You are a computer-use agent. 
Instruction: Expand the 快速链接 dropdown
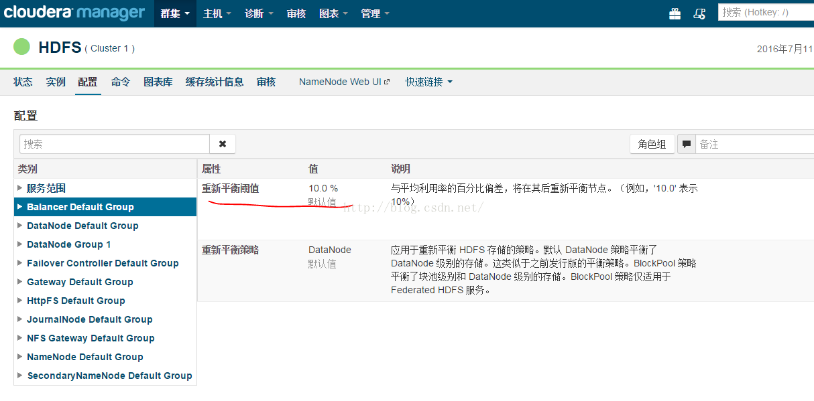(x=429, y=82)
